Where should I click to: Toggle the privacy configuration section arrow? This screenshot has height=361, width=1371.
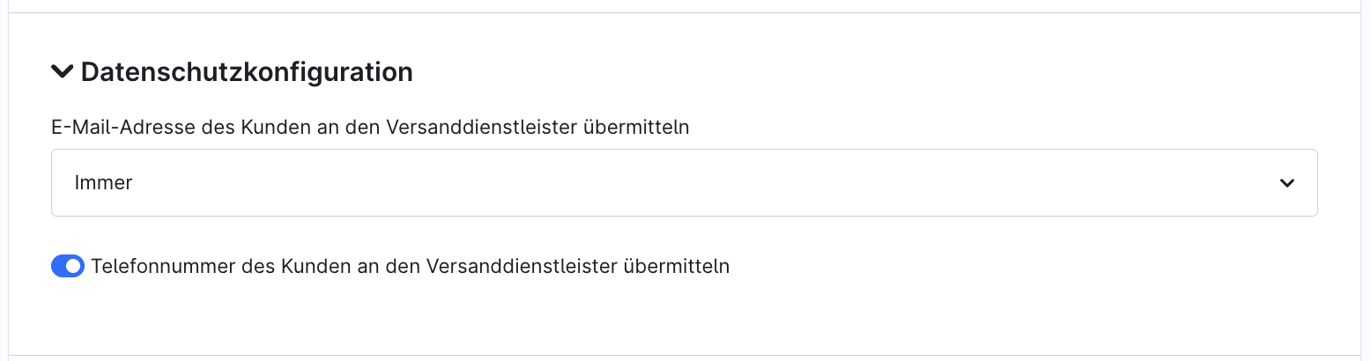coord(62,72)
